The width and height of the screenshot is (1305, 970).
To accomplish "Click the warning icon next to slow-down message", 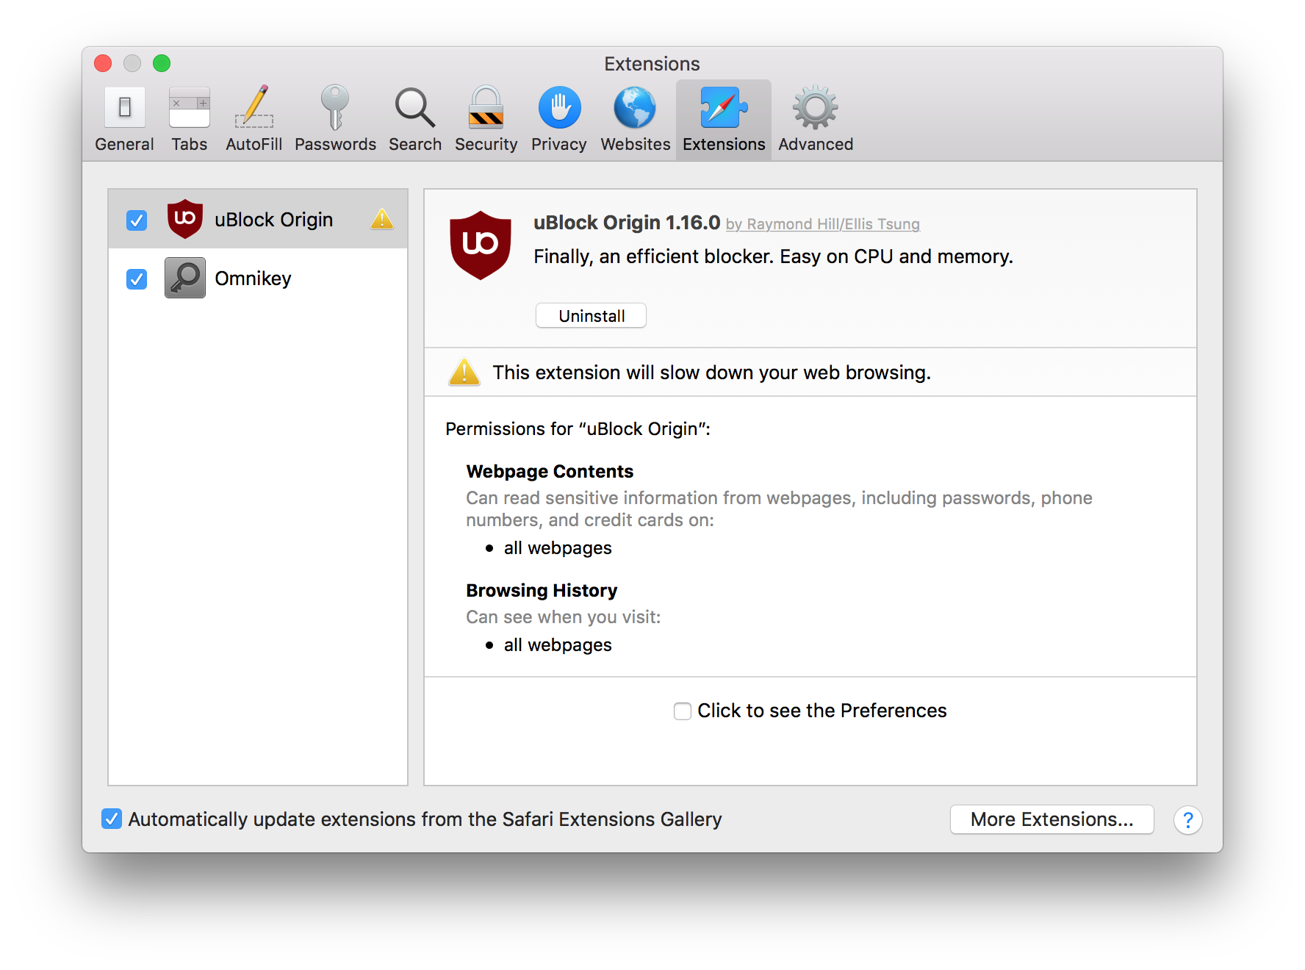I will click(x=464, y=372).
